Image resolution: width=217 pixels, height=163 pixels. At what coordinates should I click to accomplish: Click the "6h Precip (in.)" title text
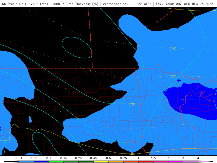pos(14,4)
